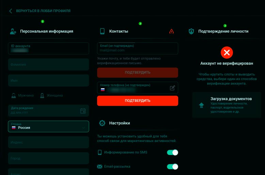The image size is (265, 175).
Task: Click the gear icon next to Настройки
Action: [102, 123]
